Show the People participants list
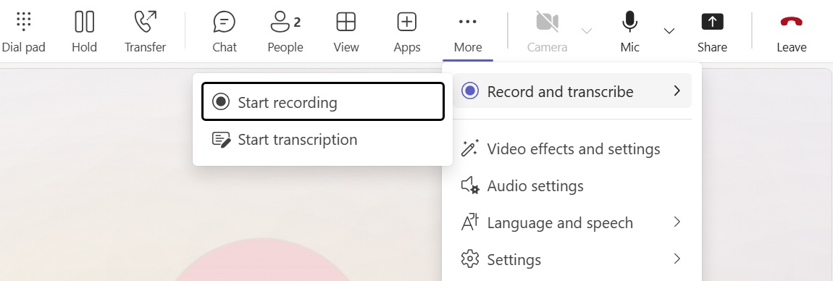The width and height of the screenshot is (833, 281). point(285,33)
